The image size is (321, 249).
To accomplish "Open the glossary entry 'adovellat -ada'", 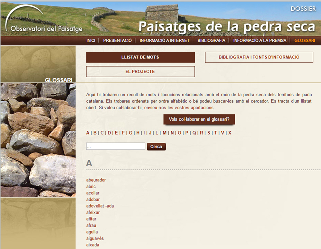I will (100, 206).
